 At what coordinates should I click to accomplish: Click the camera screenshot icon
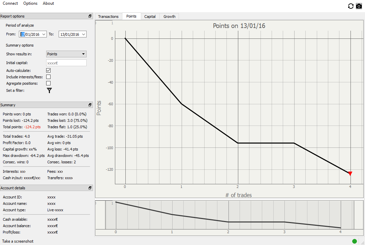(x=359, y=6)
